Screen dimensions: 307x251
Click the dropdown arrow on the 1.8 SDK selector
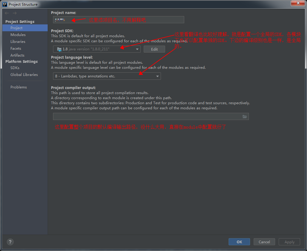click(x=137, y=49)
